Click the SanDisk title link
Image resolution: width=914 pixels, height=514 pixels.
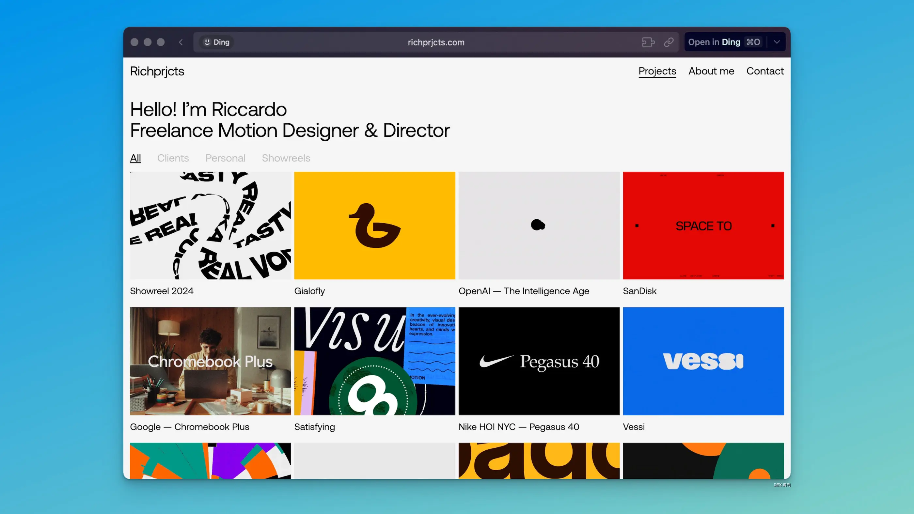tap(639, 291)
